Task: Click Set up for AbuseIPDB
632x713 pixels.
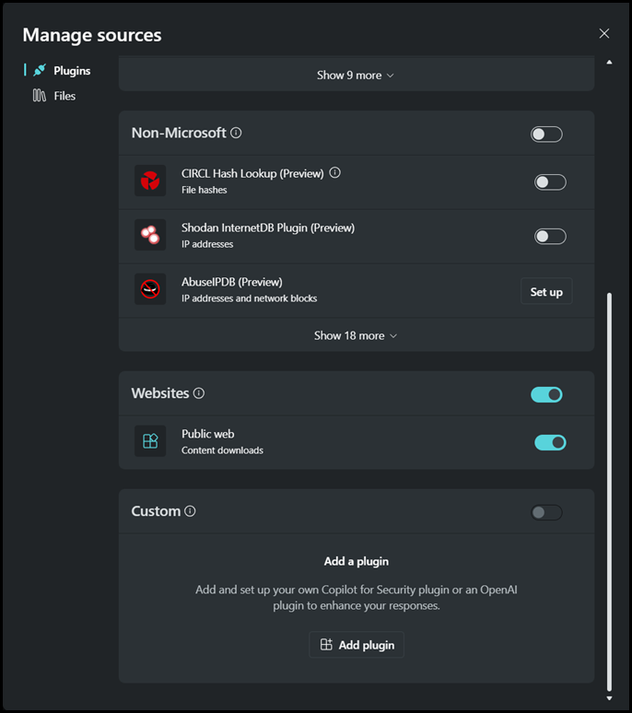Action: [546, 292]
